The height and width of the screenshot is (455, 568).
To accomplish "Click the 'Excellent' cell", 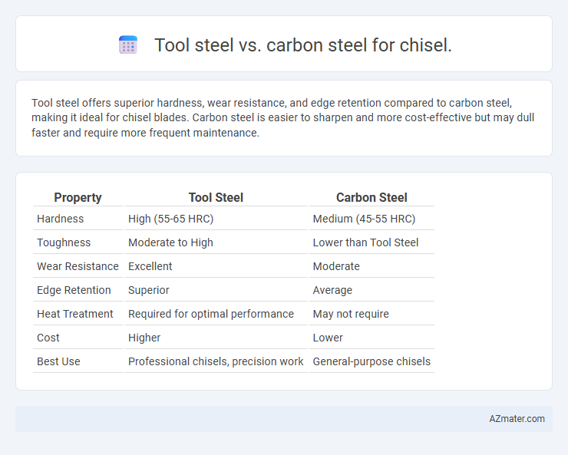I will (x=150, y=266).
